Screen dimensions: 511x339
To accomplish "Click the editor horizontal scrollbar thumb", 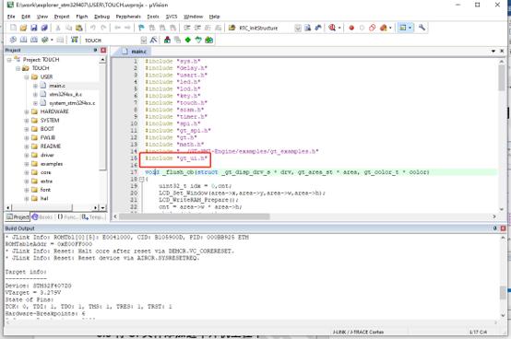I will [x=195, y=216].
